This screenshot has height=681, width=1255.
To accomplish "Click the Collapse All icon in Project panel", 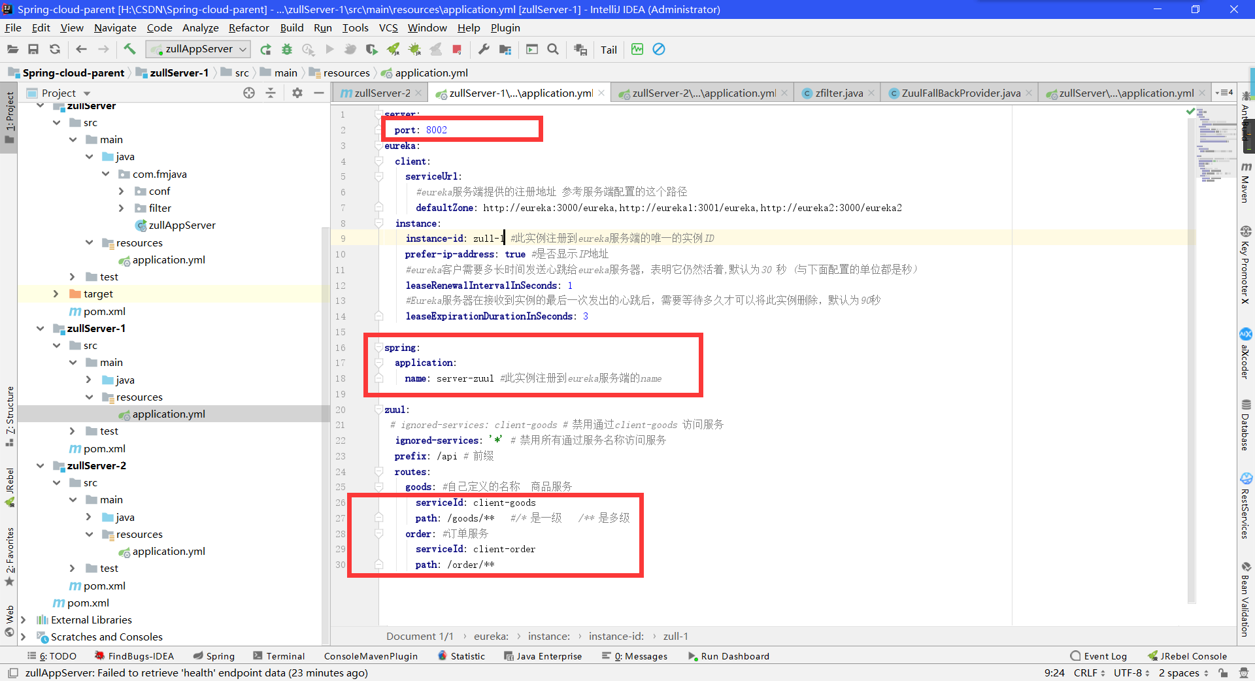I will [271, 93].
